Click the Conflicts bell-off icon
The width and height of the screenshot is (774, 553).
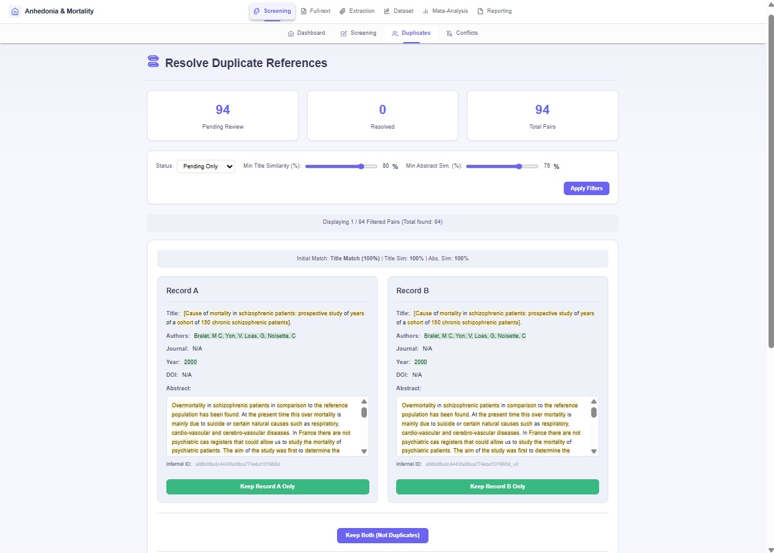pyautogui.click(x=449, y=33)
